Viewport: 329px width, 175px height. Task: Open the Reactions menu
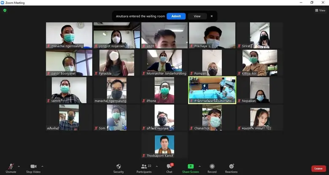pyautogui.click(x=231, y=168)
